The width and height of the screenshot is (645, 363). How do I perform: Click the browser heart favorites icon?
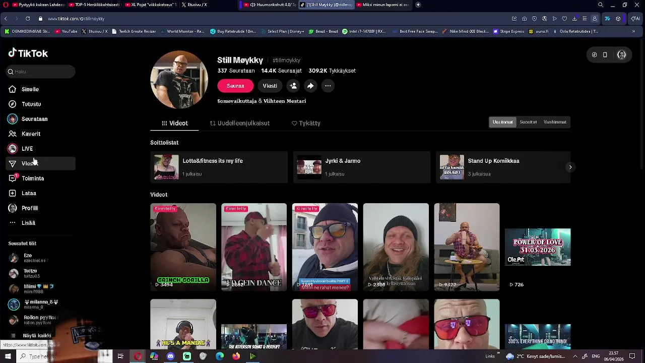point(564,19)
